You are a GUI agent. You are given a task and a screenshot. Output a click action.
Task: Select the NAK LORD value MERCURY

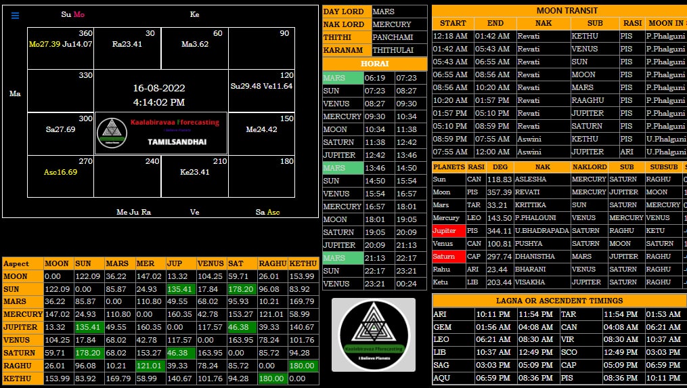pos(399,24)
